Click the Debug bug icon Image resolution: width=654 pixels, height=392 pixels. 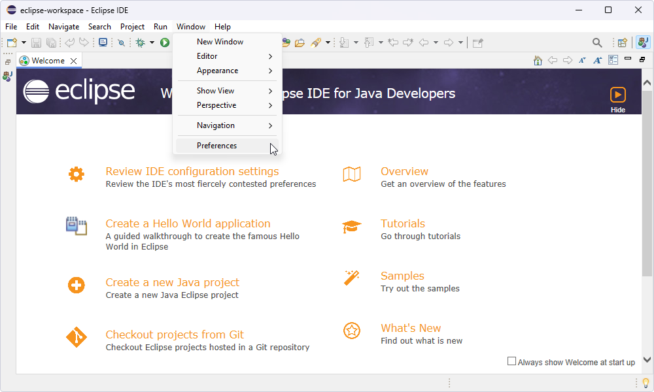click(141, 42)
